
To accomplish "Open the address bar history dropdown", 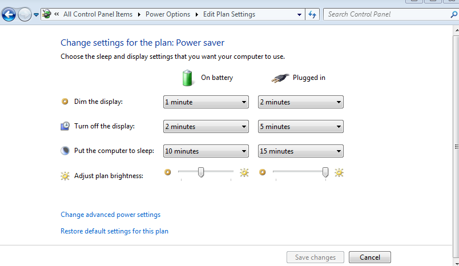I will tap(299, 15).
